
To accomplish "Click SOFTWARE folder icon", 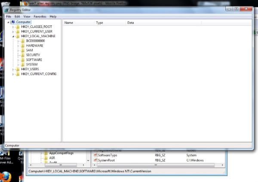I will point(22,60).
